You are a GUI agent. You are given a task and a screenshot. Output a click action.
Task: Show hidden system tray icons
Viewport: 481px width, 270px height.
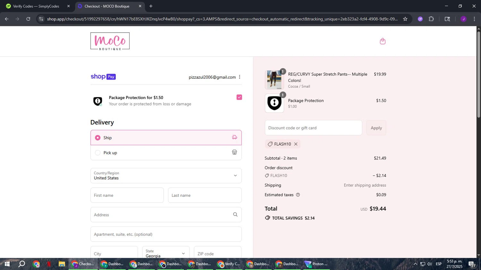click(415, 264)
